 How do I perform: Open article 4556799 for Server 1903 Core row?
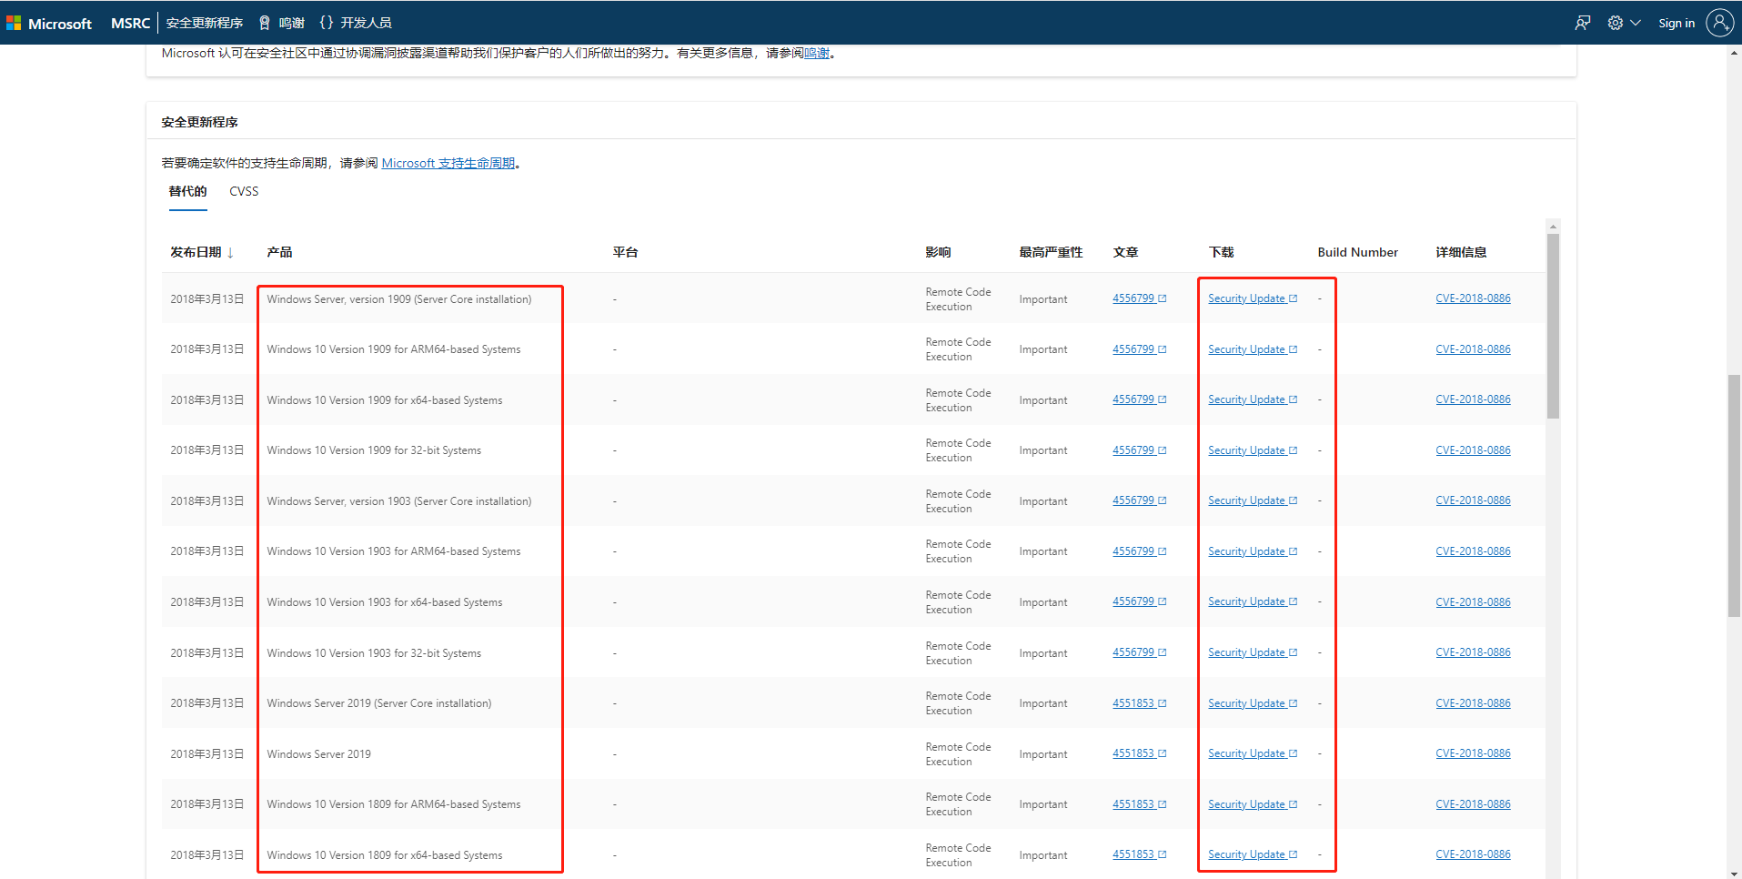tap(1139, 500)
